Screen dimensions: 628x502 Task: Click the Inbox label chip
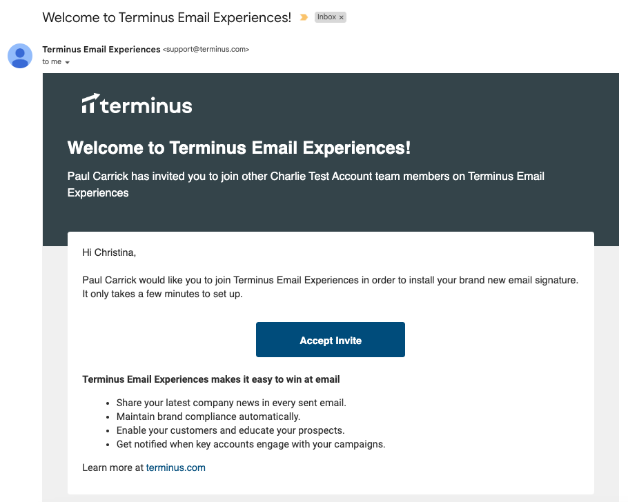[x=330, y=17]
